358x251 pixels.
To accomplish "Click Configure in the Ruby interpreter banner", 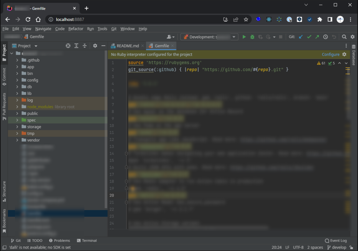I will [x=330, y=54].
